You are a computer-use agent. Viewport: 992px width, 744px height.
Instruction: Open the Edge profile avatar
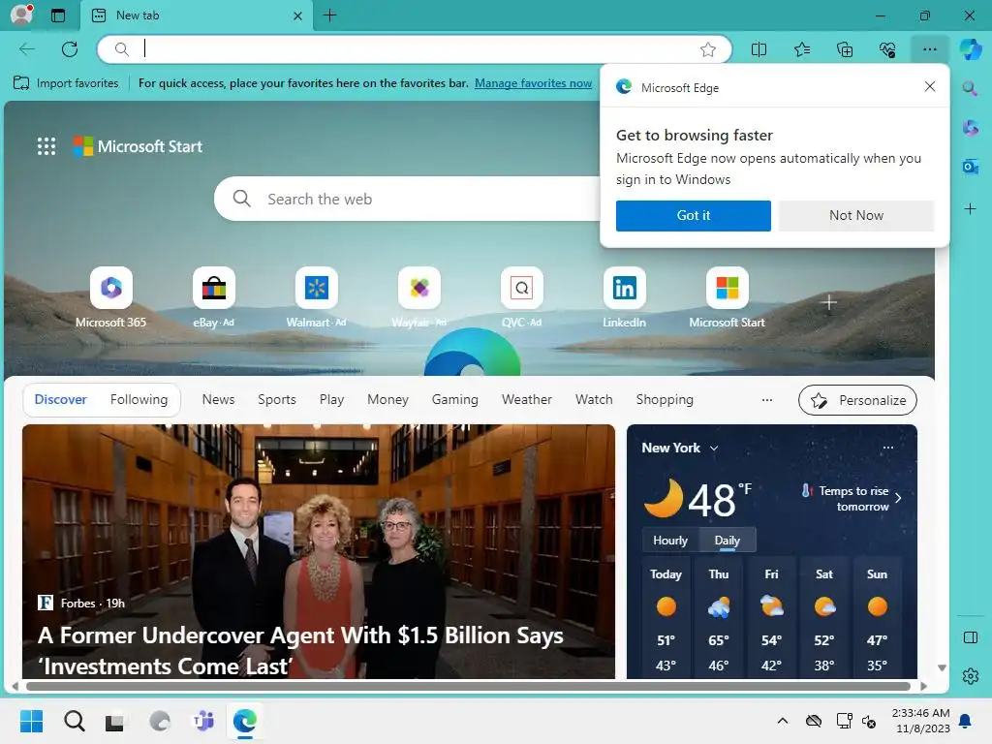pos(21,15)
